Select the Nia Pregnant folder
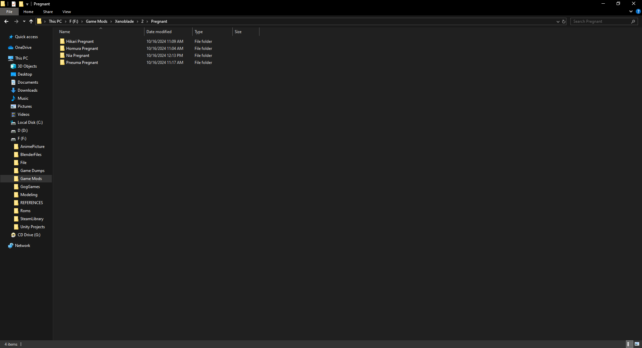 coord(78,56)
